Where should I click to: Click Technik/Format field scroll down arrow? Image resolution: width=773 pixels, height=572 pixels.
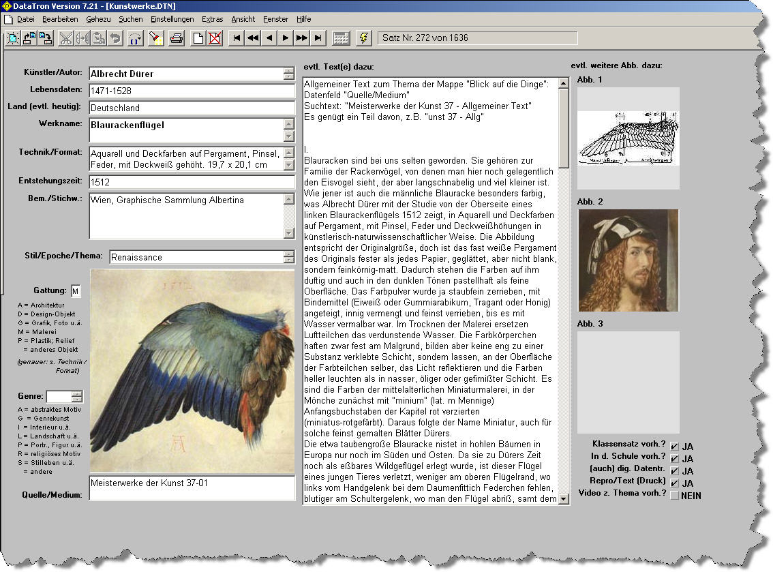pos(289,165)
